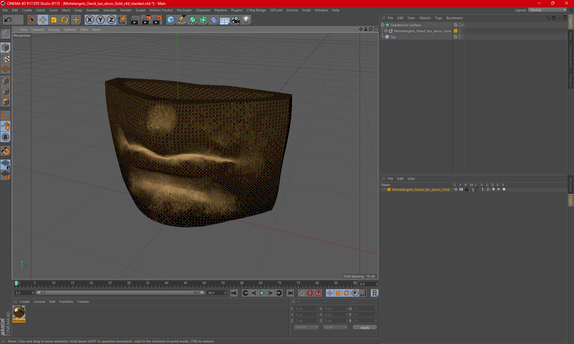Switch to Edges mode
Image resolution: width=574 pixels, height=344 pixels.
point(5,91)
